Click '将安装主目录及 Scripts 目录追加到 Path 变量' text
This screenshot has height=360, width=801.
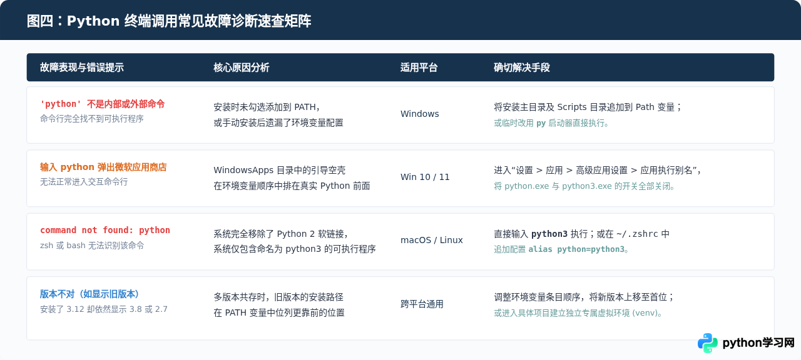[584, 107]
